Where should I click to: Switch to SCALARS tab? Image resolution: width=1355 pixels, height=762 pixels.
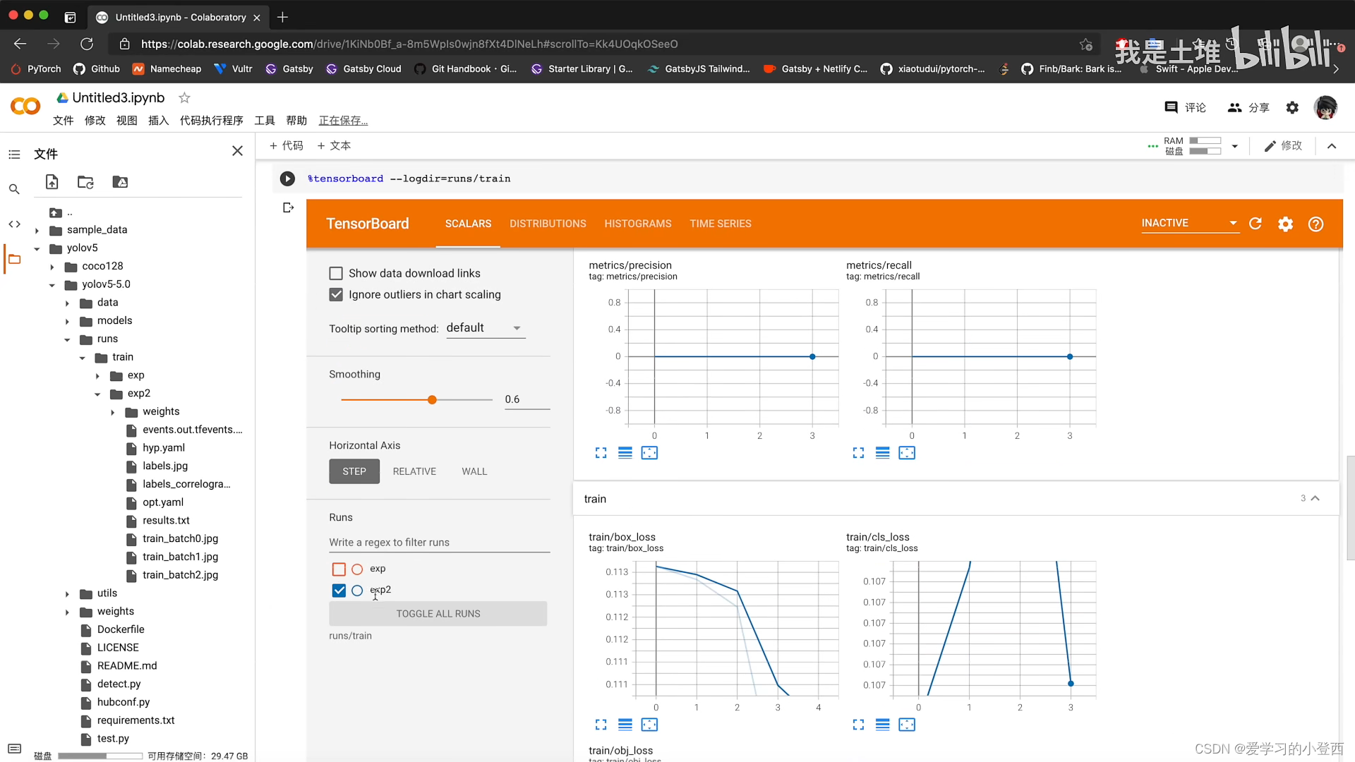(x=468, y=224)
